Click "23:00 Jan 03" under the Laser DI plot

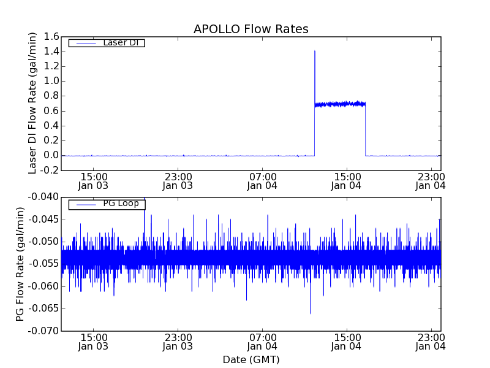[x=178, y=181]
